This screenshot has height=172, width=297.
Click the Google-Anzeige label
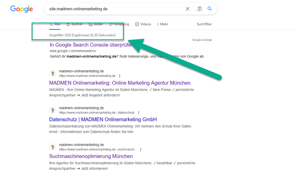pos(202,40)
